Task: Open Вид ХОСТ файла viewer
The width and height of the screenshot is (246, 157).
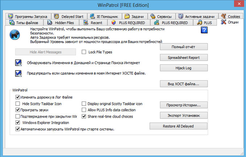Action: click(x=184, y=84)
